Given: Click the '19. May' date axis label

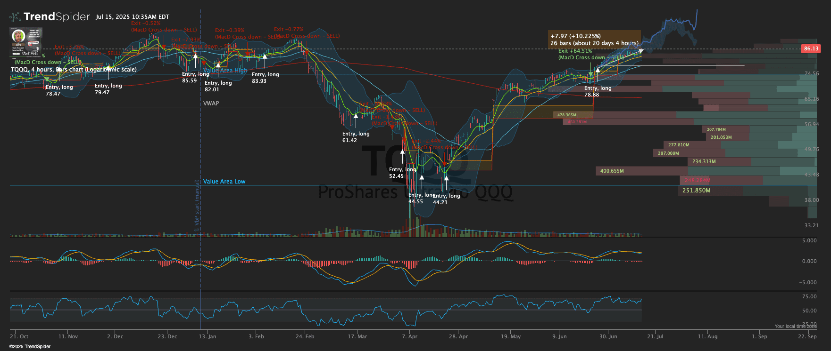Looking at the screenshot, I should [511, 337].
